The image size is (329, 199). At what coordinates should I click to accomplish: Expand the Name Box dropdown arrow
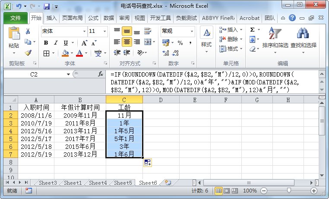click(68, 74)
